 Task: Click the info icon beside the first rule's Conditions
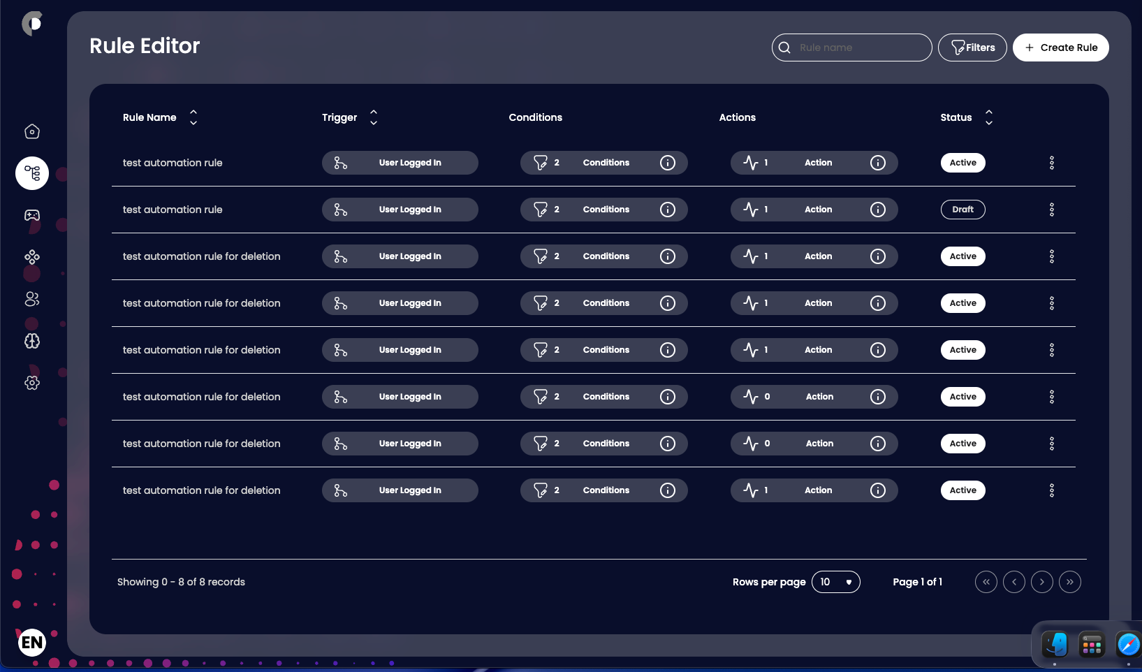tap(668, 162)
